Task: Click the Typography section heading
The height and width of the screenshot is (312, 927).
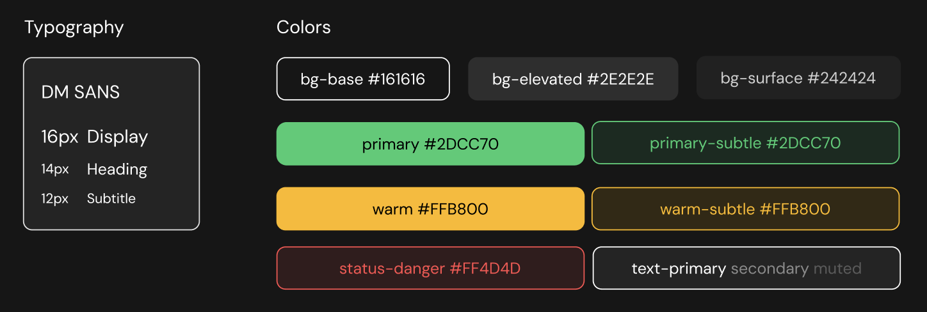Action: 74,28
